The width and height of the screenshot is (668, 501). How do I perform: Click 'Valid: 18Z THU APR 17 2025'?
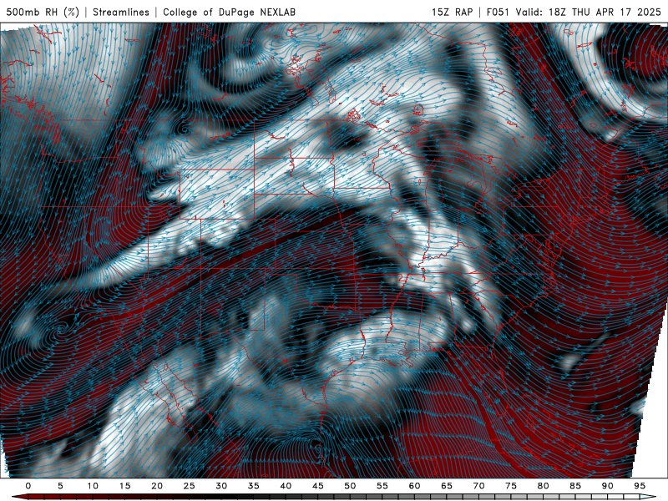click(588, 12)
